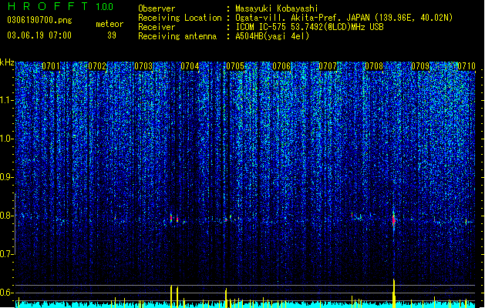Click the 0702 time marker
The width and height of the screenshot is (485, 308).
pos(97,66)
